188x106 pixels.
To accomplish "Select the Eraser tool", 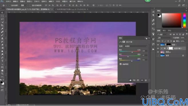I will (x=2, y=45).
